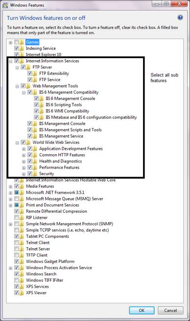Click the XPS Viewer folder icon
190x321 pixels.
coord(22,293)
